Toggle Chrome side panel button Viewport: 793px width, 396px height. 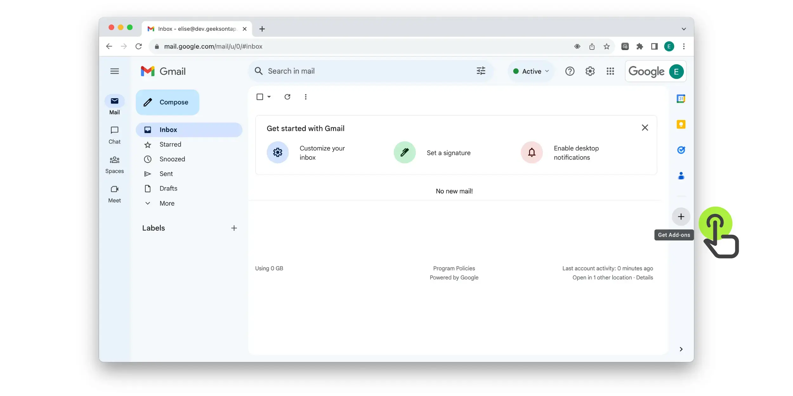(654, 47)
